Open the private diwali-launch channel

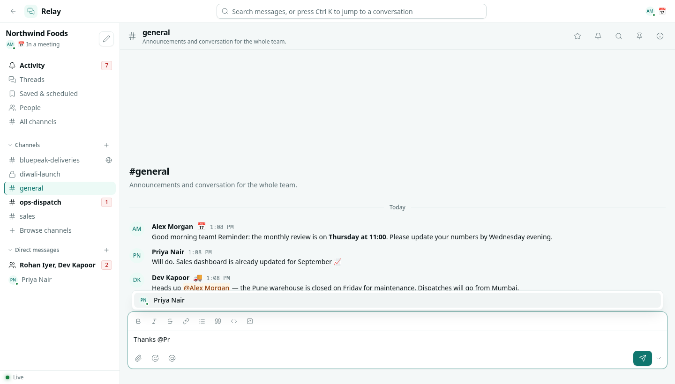[60, 174]
